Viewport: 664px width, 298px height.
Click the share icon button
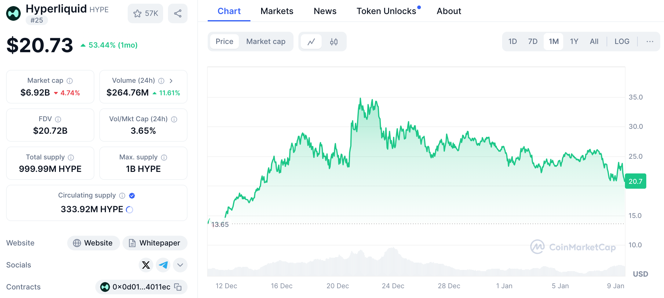pos(178,13)
